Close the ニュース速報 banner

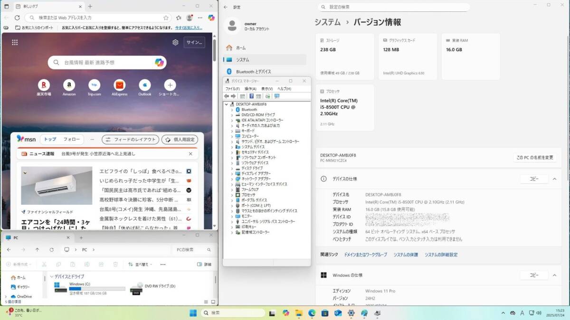(x=191, y=154)
